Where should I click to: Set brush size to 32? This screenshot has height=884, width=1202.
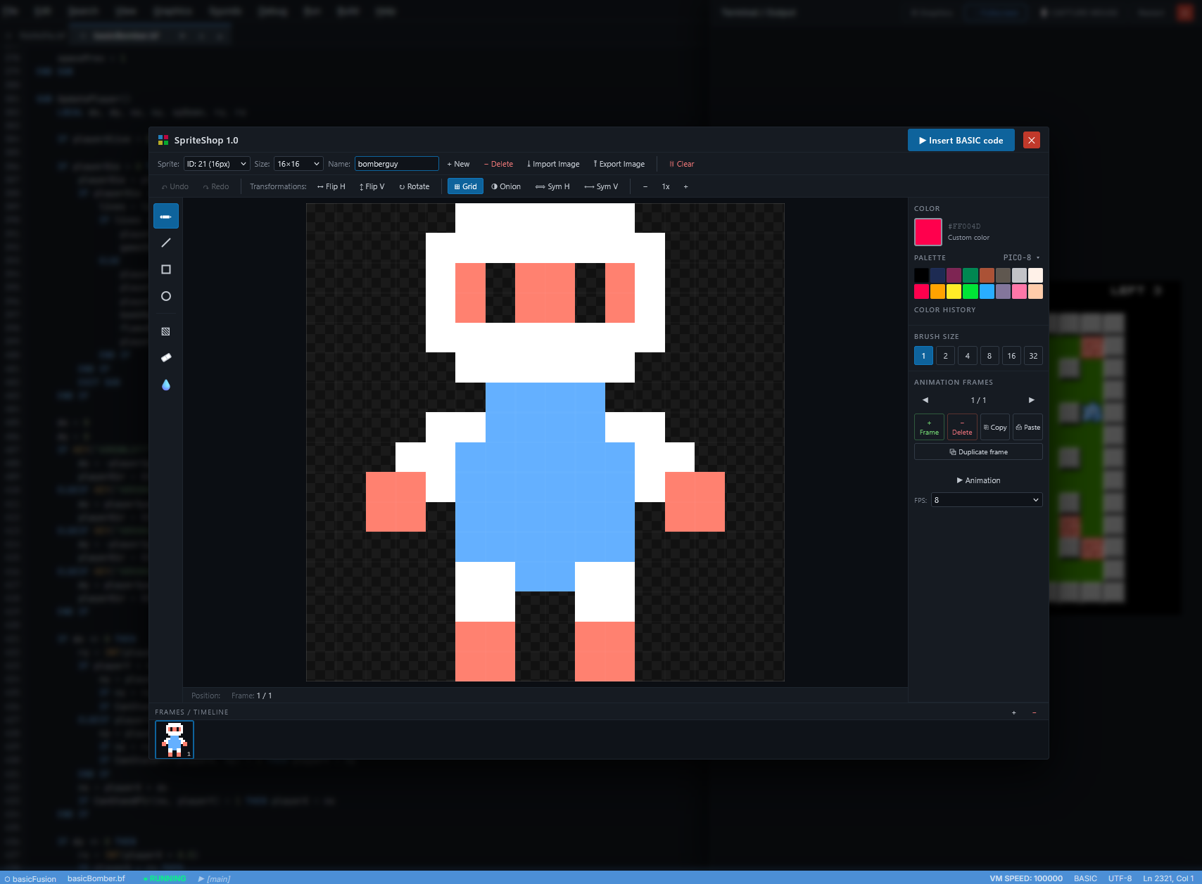coord(1033,356)
